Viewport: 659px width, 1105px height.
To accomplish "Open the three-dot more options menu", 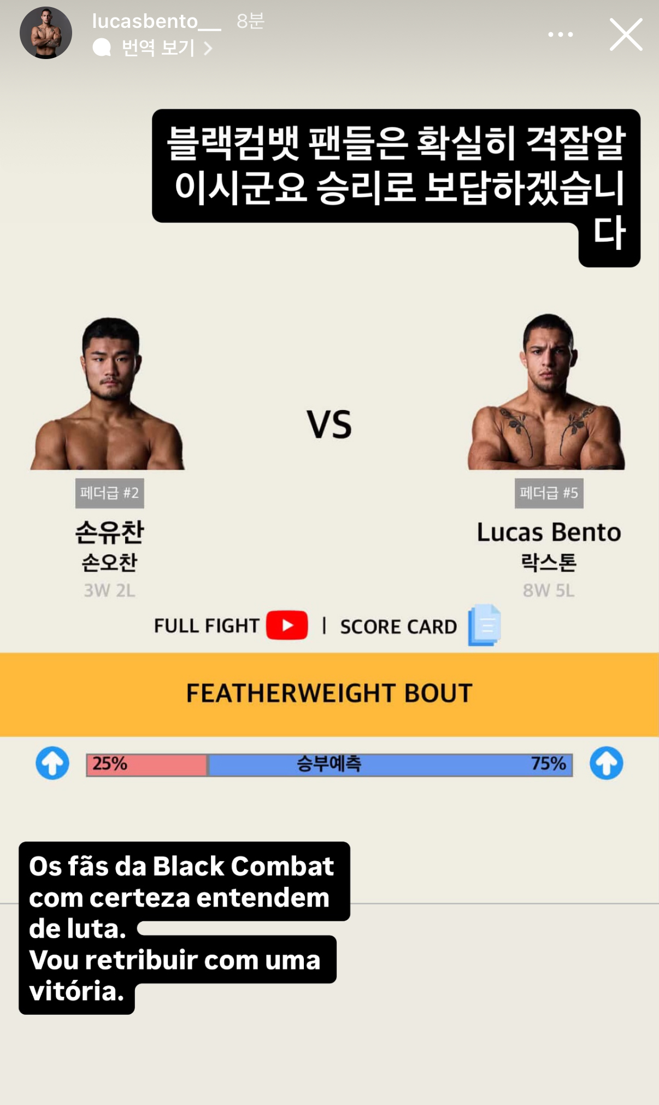I will coord(561,34).
